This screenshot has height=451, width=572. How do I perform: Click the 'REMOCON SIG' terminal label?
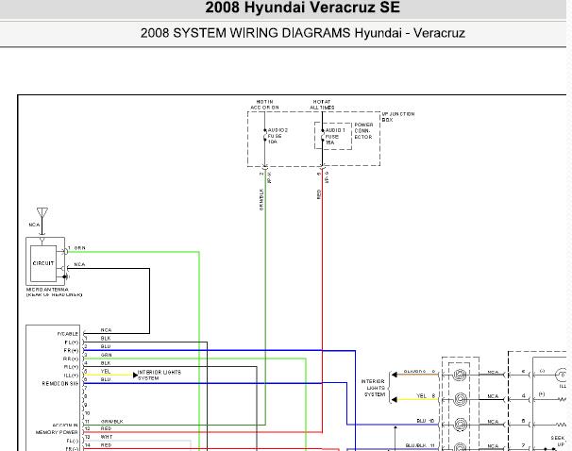click(60, 384)
